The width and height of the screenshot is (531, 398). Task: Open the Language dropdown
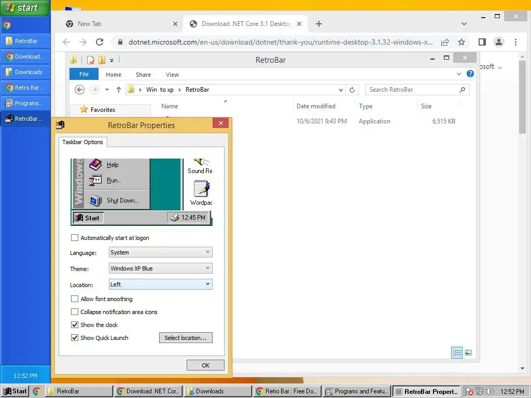(x=161, y=252)
